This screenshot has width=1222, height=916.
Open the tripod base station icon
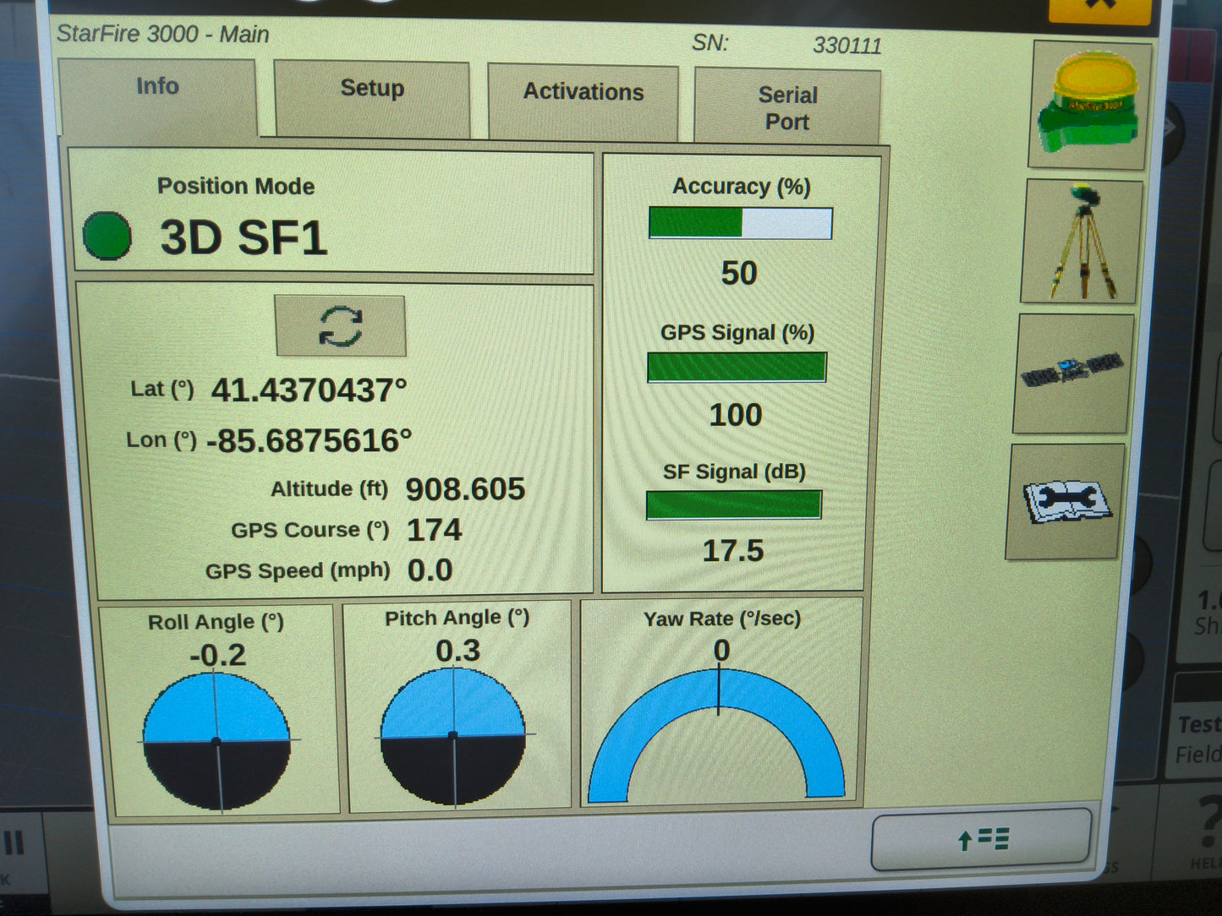tap(1080, 243)
